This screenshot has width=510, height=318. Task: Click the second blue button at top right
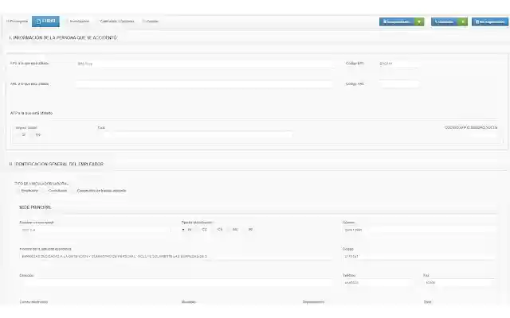click(445, 21)
